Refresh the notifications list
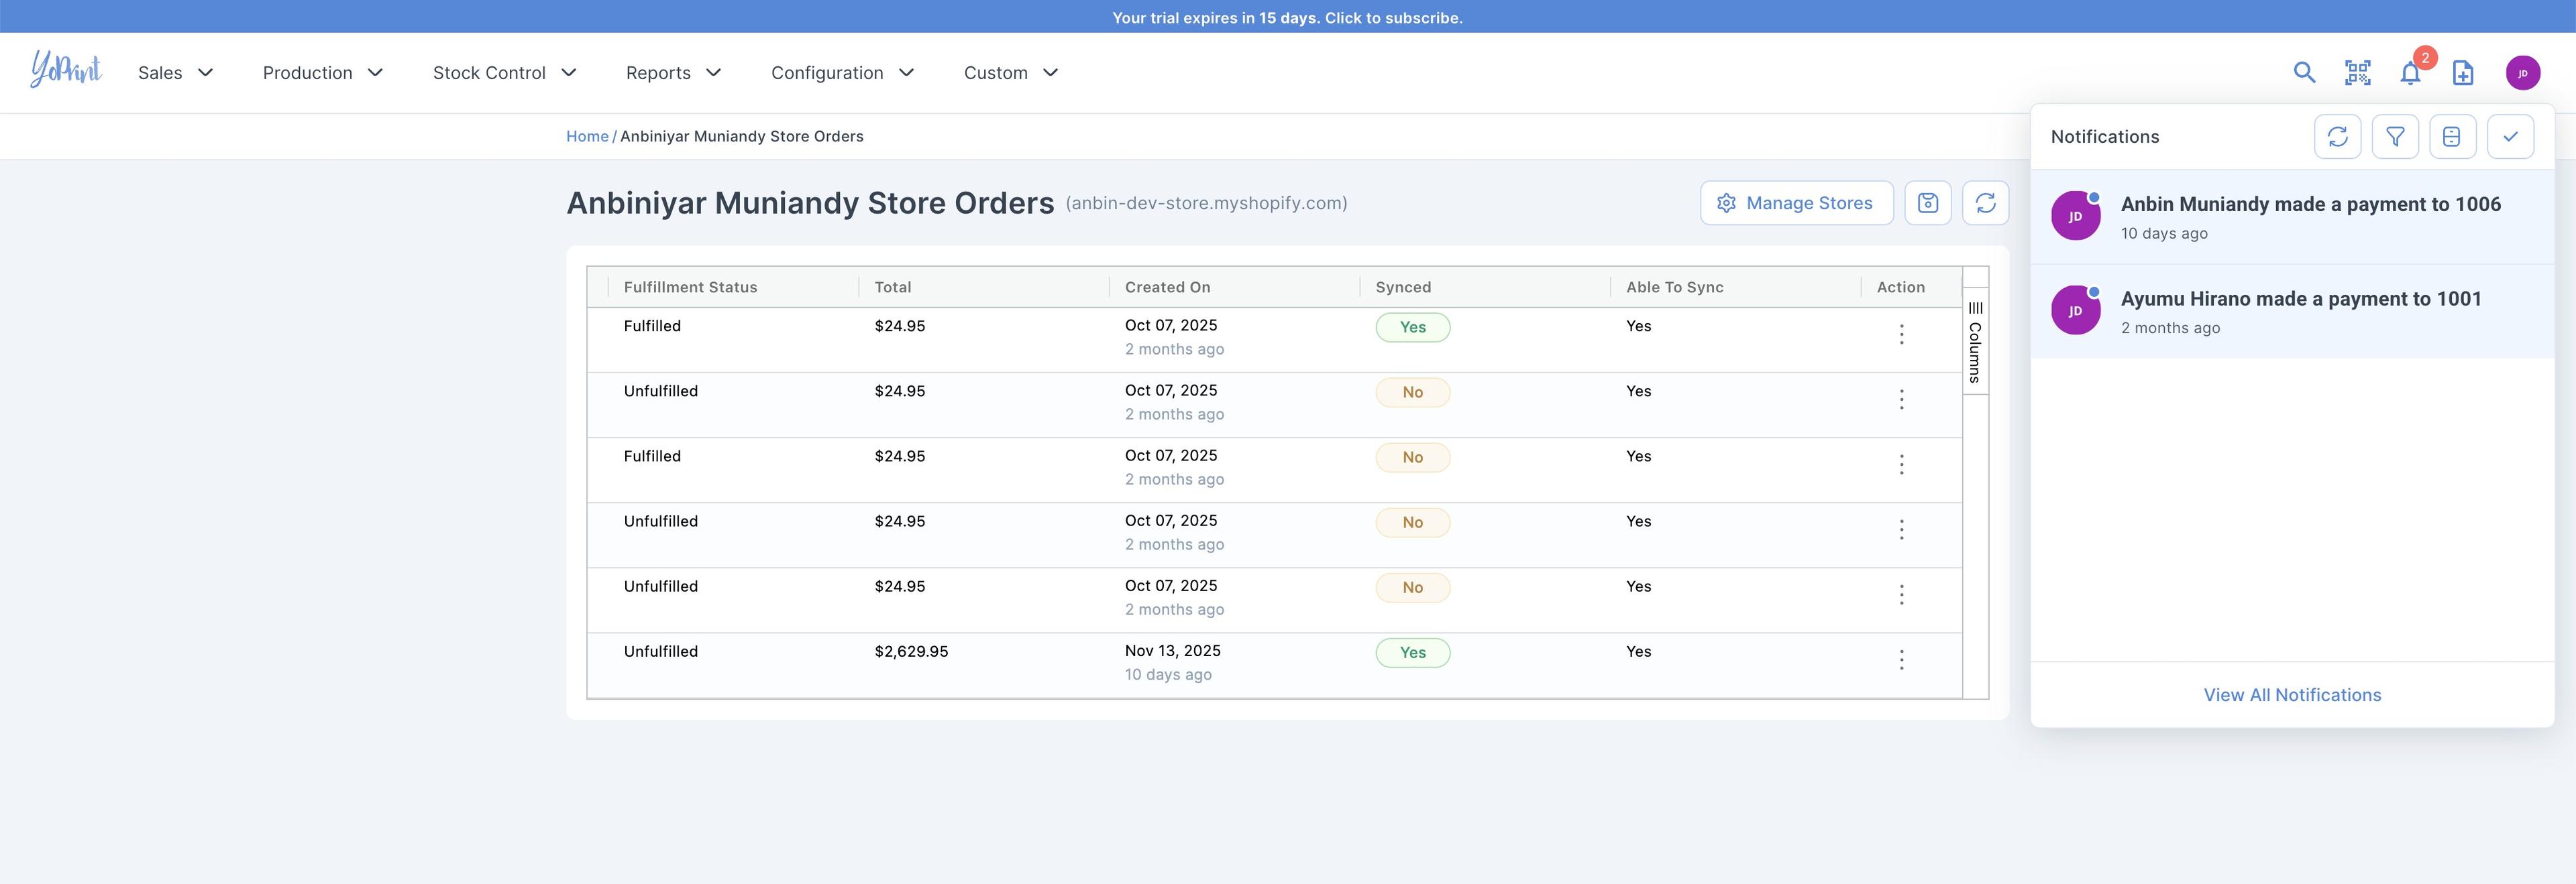This screenshot has width=2576, height=884. click(x=2337, y=137)
